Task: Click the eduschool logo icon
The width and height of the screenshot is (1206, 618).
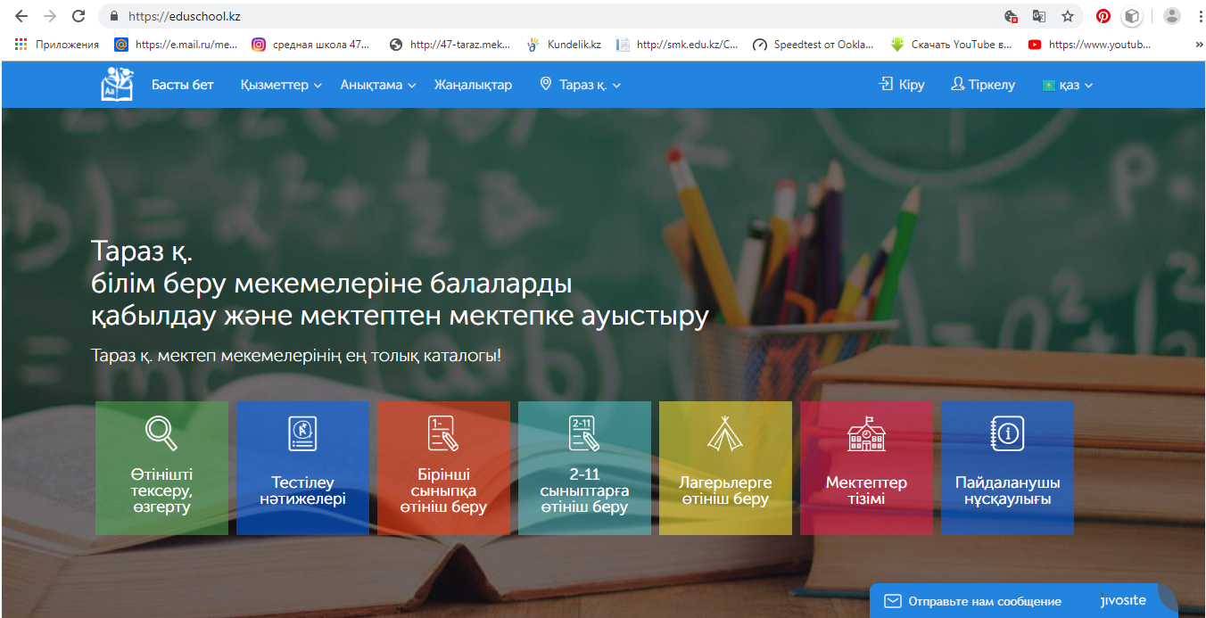Action: coord(117,84)
